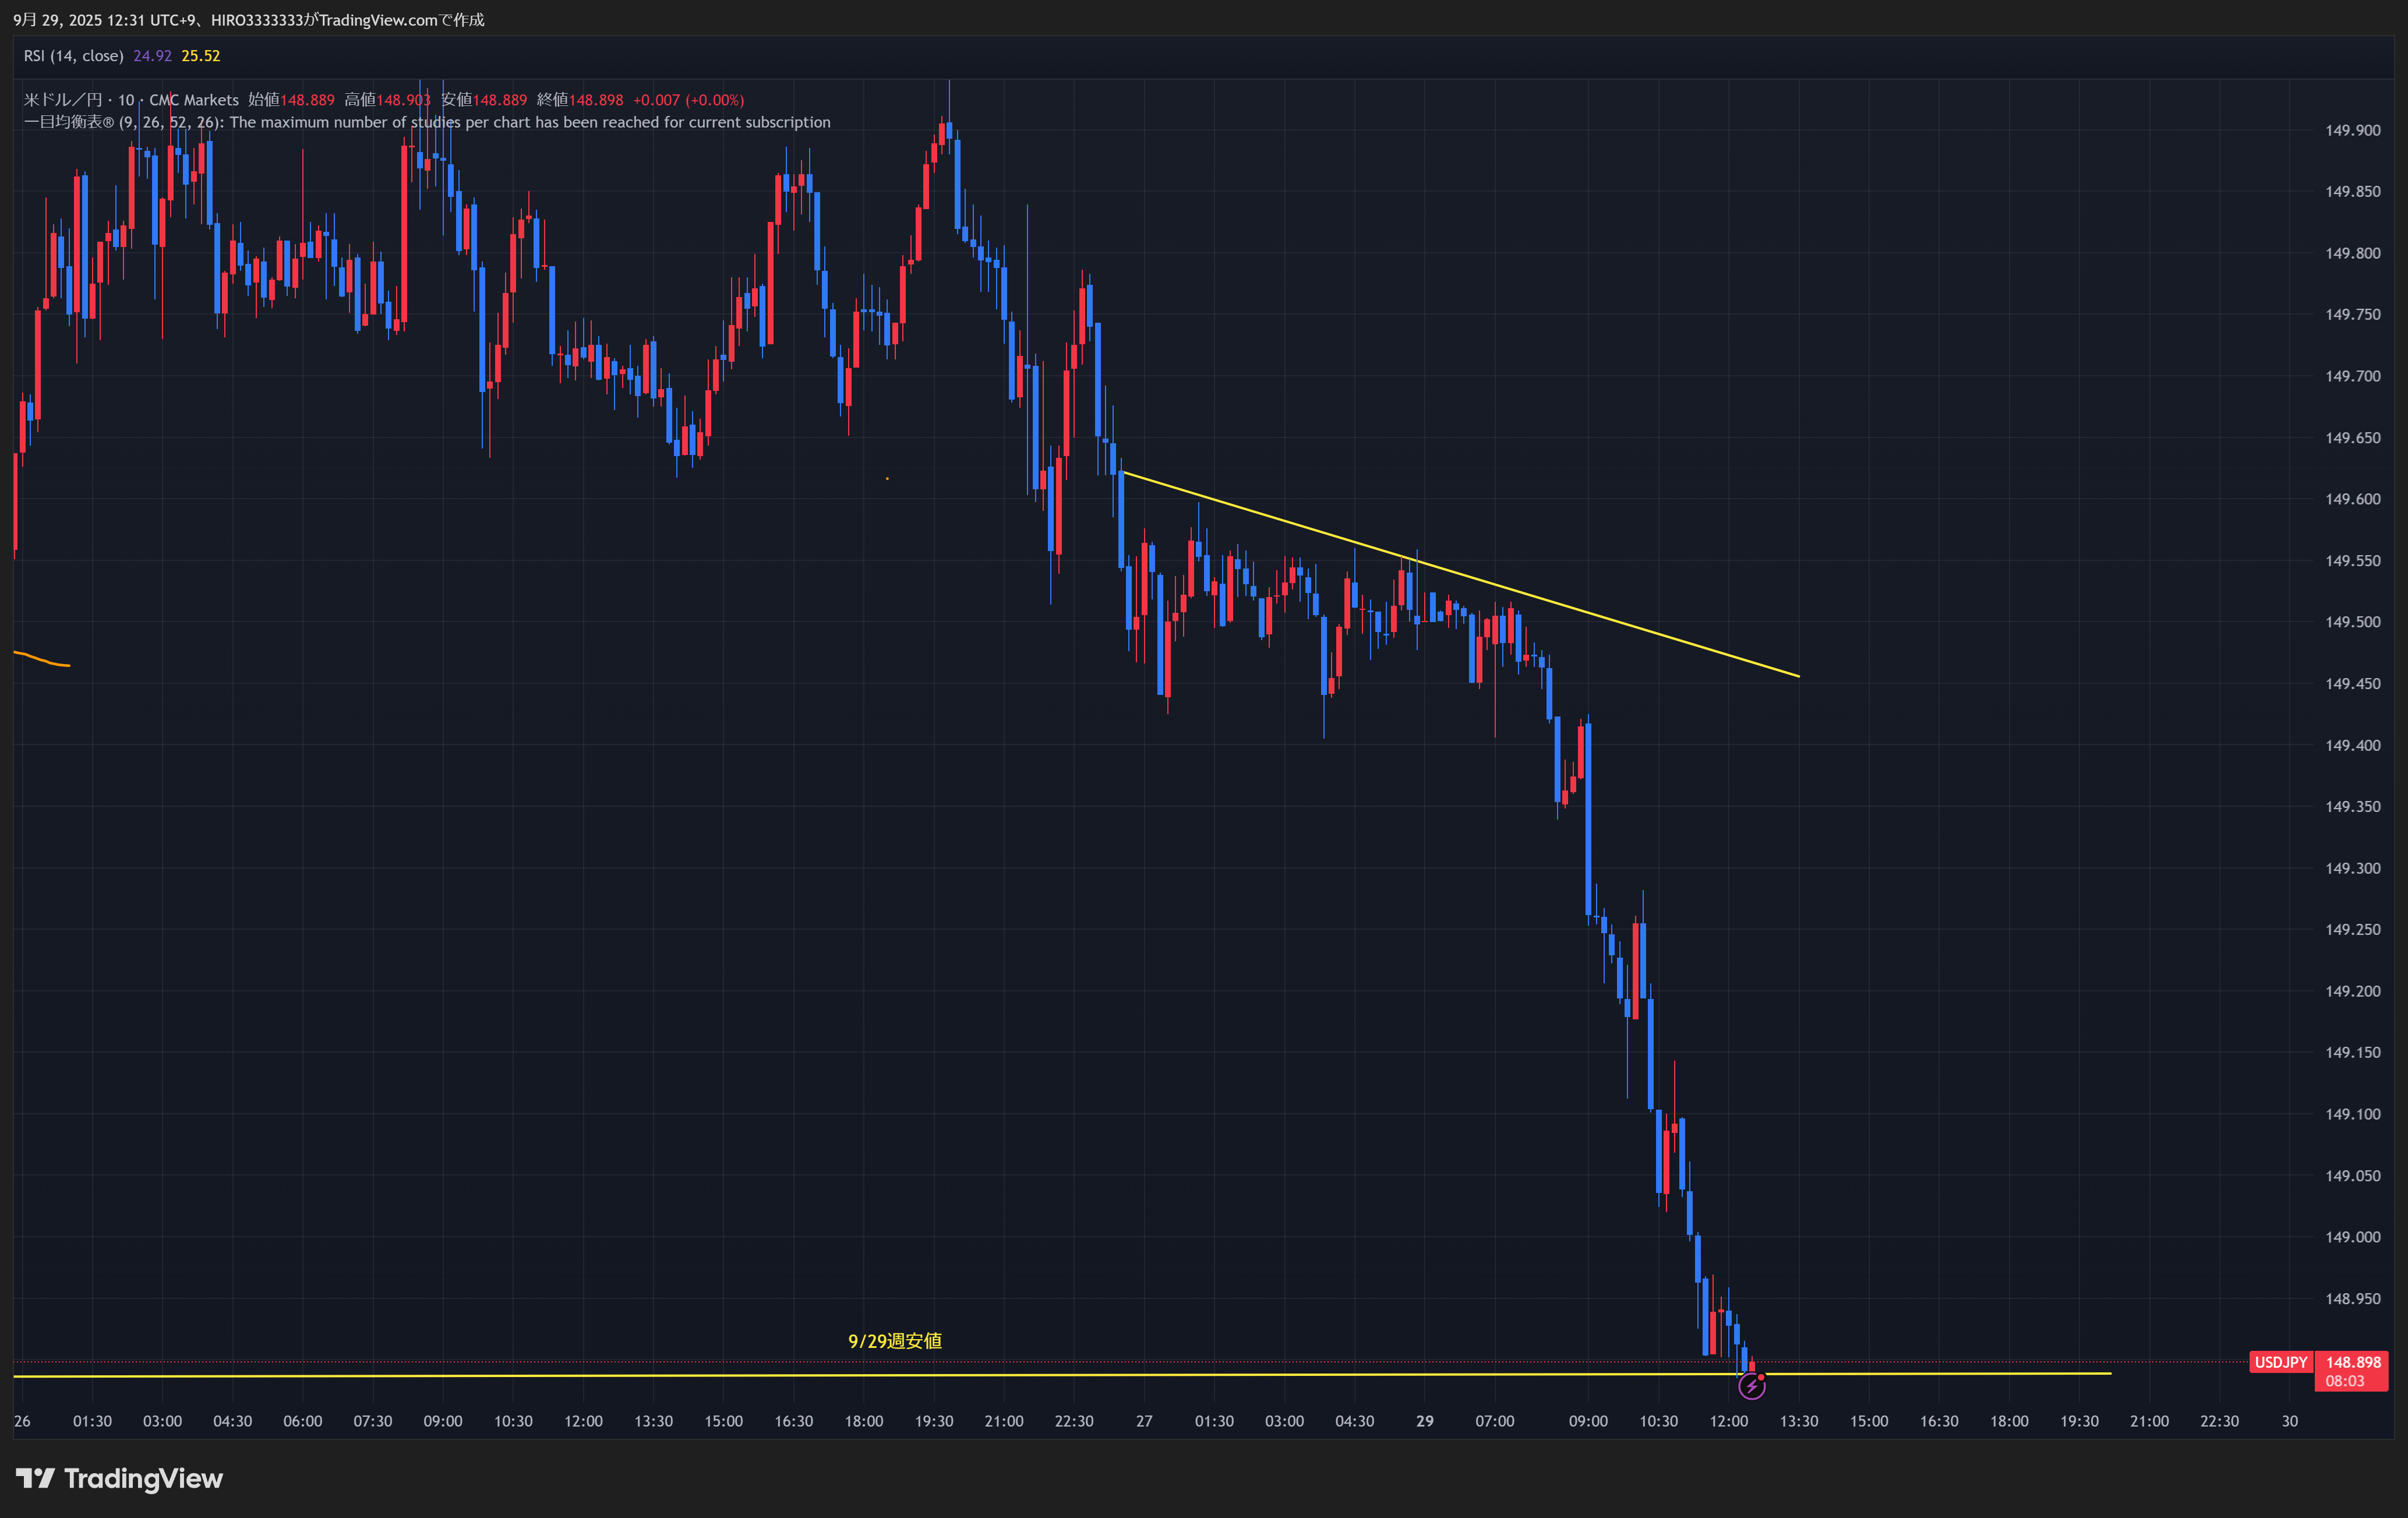Click the 米ドル/円 symbol title
Screen dimensions: 2408x1518
(62, 100)
